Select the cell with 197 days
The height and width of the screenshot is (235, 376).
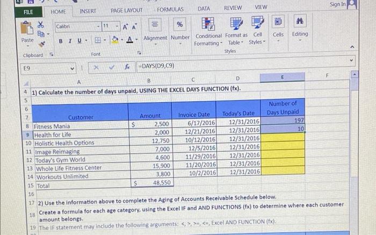[283, 120]
